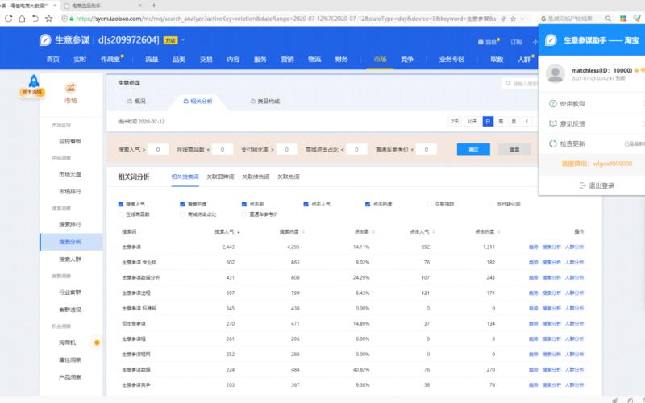Enable the 支付转化率 checkbox
The width and height of the screenshot is (645, 403).
[x=491, y=204]
